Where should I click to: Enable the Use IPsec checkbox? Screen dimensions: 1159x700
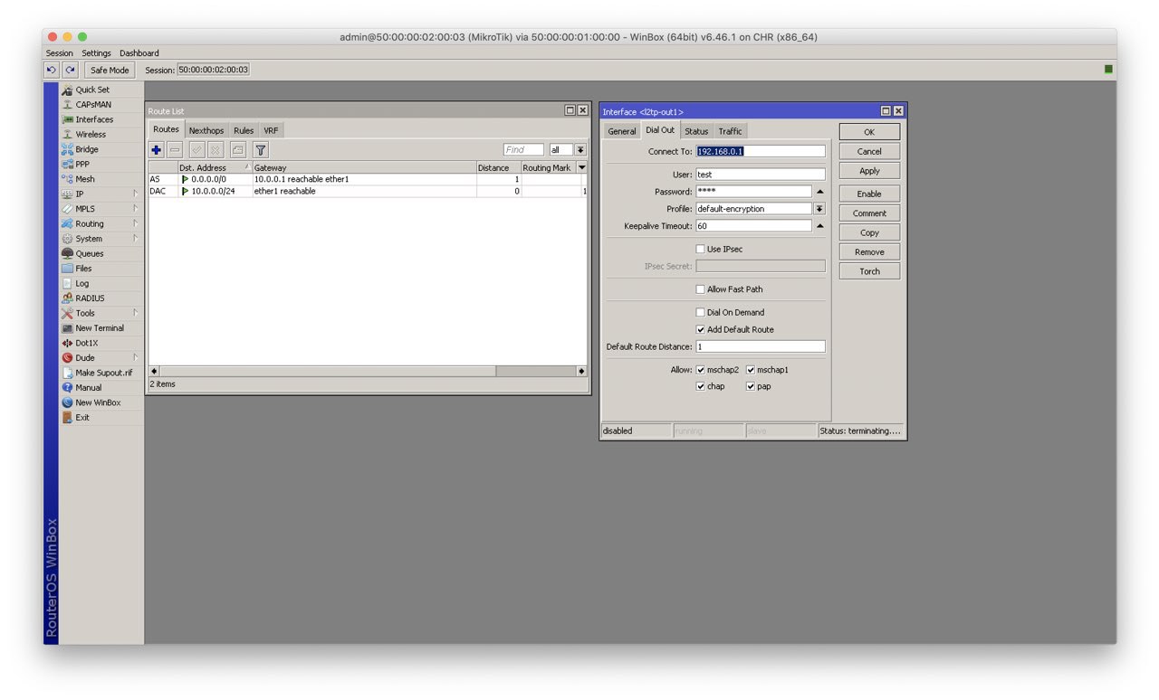pos(700,250)
